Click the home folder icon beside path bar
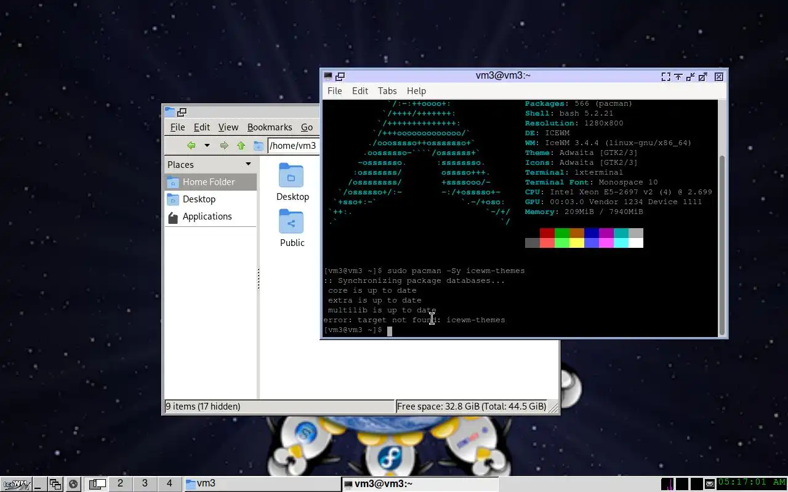The image size is (788, 492). (x=259, y=146)
